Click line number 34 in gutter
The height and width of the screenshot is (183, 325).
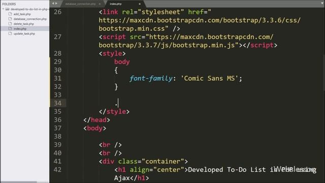coord(57,103)
